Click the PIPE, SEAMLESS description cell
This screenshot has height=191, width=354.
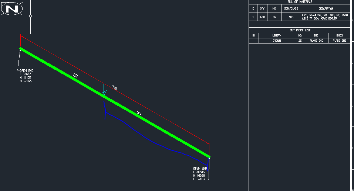(x=325, y=17)
